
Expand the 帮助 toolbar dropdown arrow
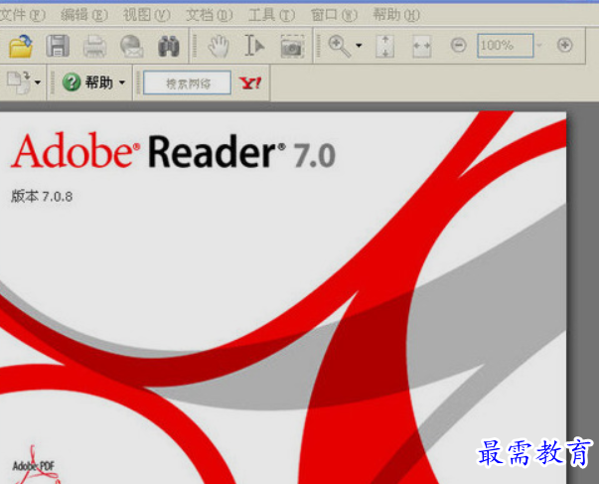coord(122,81)
